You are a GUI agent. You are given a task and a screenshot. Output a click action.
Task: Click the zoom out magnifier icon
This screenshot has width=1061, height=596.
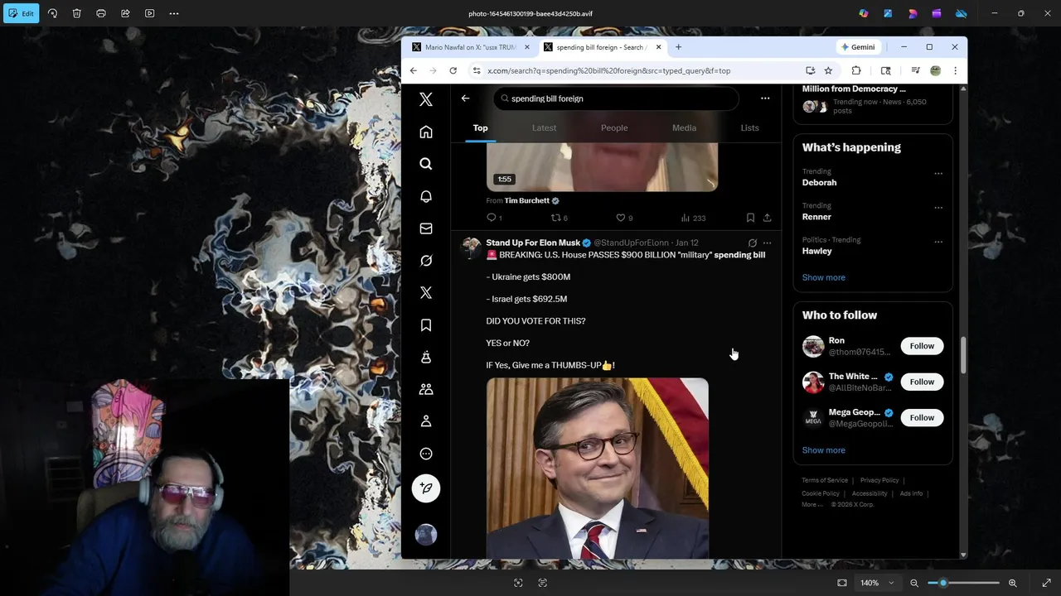(914, 583)
